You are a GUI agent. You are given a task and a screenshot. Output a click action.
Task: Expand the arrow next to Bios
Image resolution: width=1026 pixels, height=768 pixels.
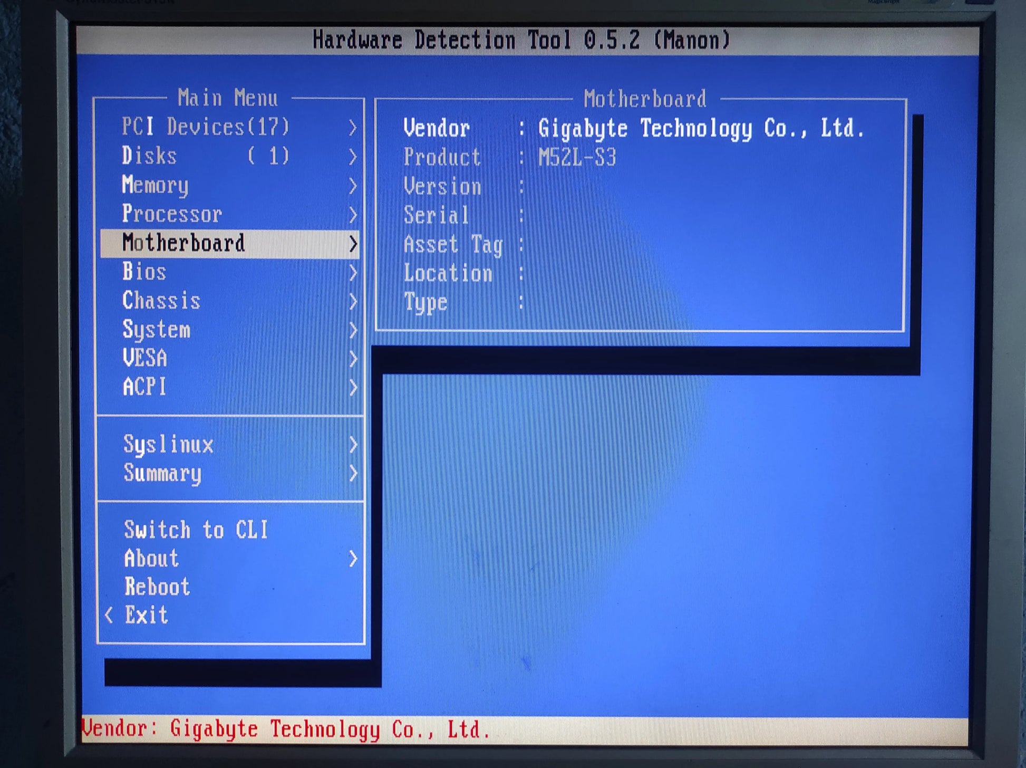coord(353,273)
